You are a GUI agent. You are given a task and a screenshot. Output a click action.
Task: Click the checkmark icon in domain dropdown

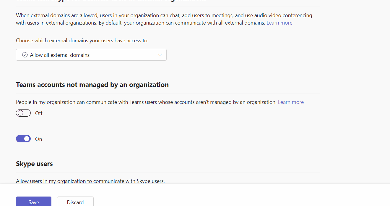pyautogui.click(x=25, y=55)
